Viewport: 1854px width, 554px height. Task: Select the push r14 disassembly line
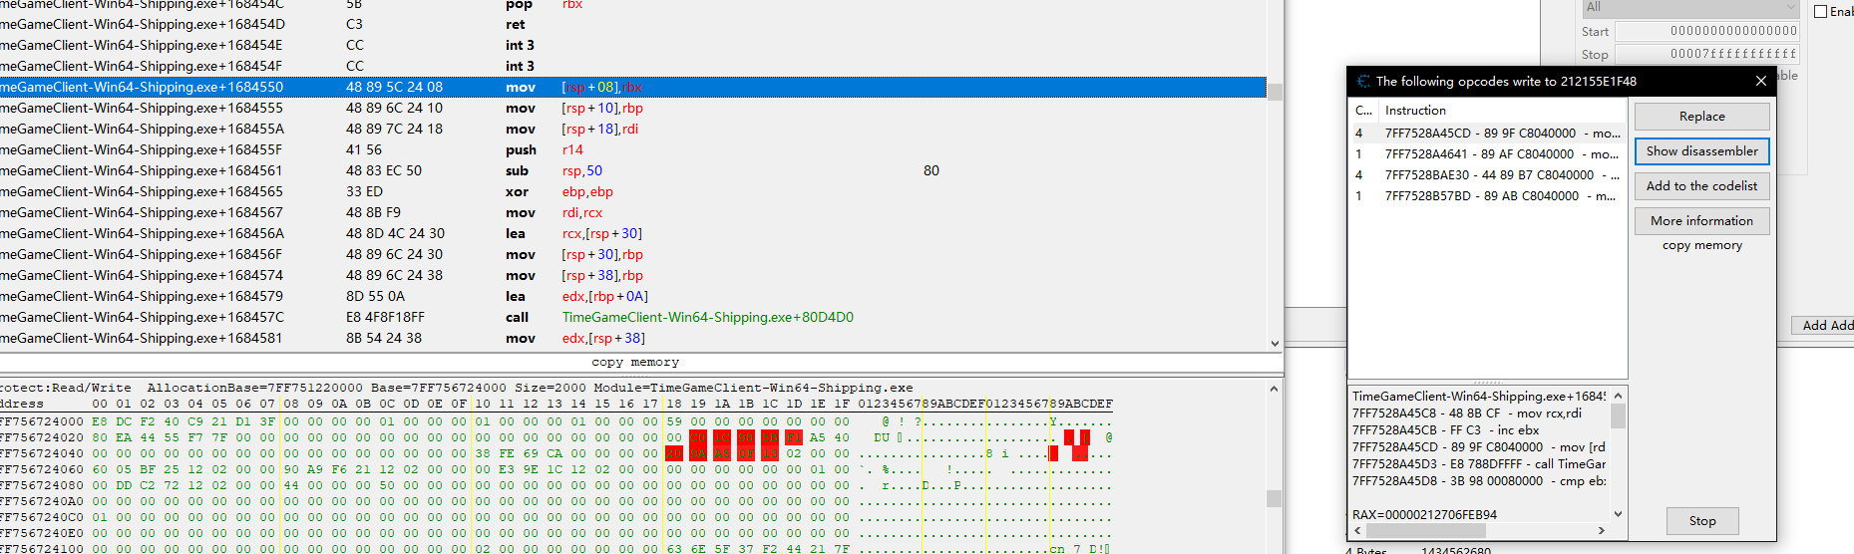(598, 150)
